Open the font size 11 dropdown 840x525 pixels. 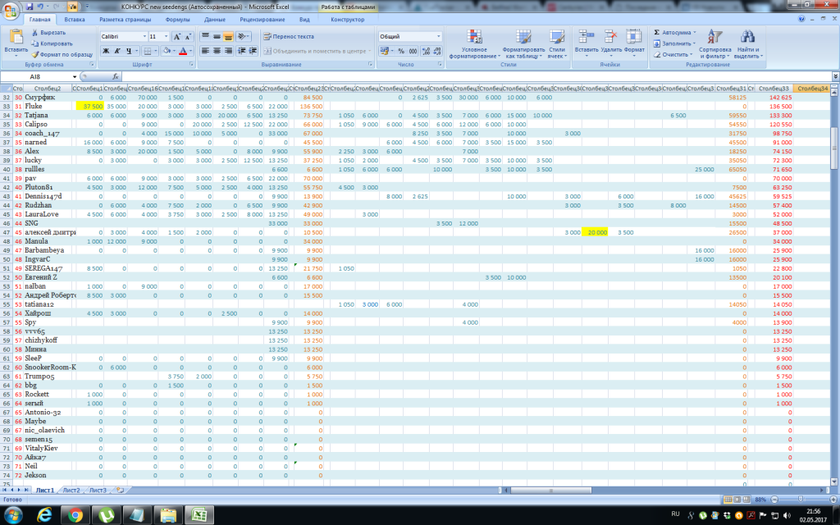tap(166, 36)
